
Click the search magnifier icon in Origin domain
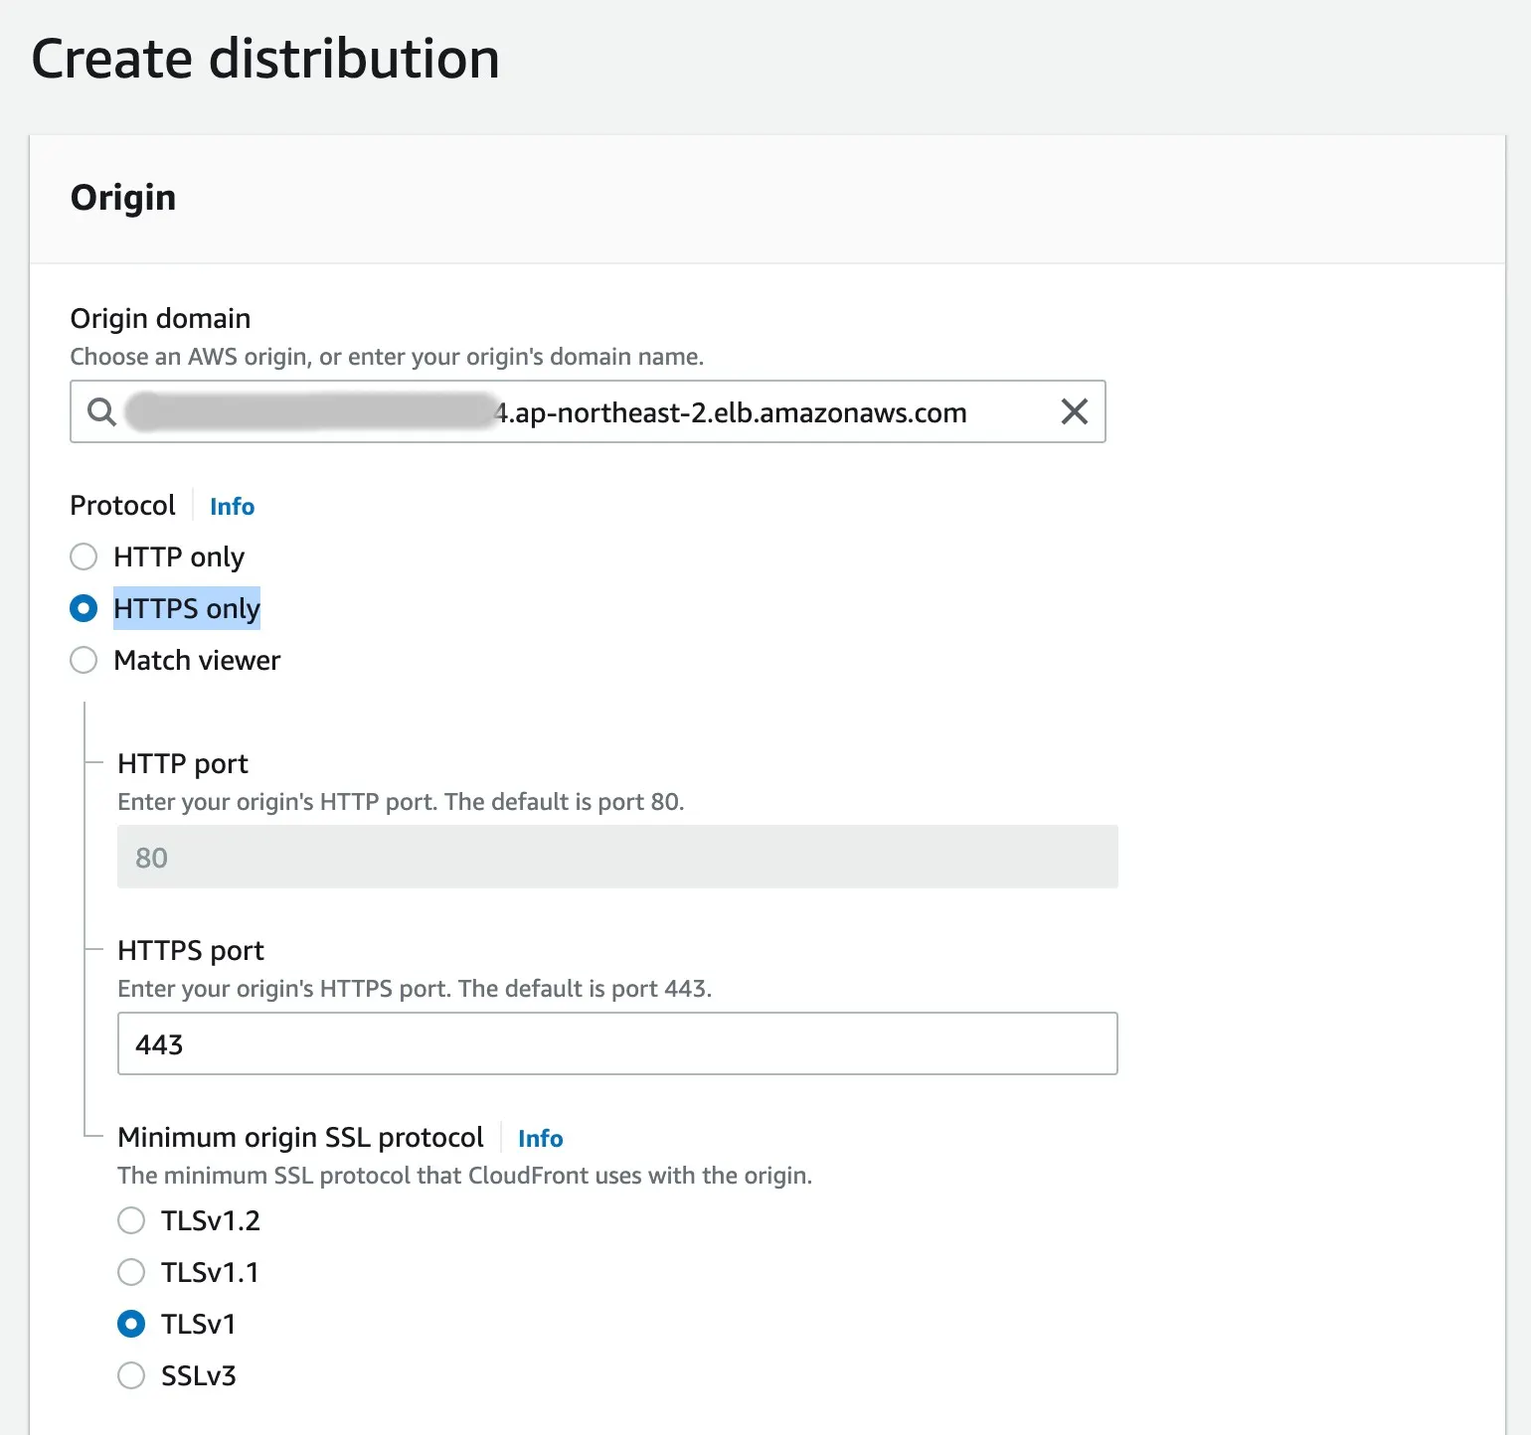101,411
